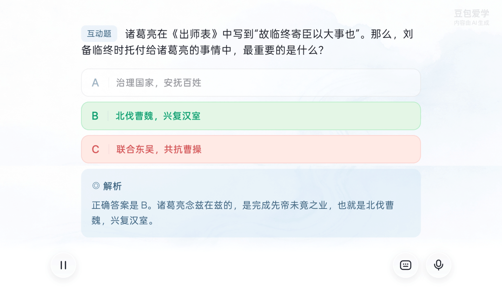Click the letter A option marker

click(95, 83)
